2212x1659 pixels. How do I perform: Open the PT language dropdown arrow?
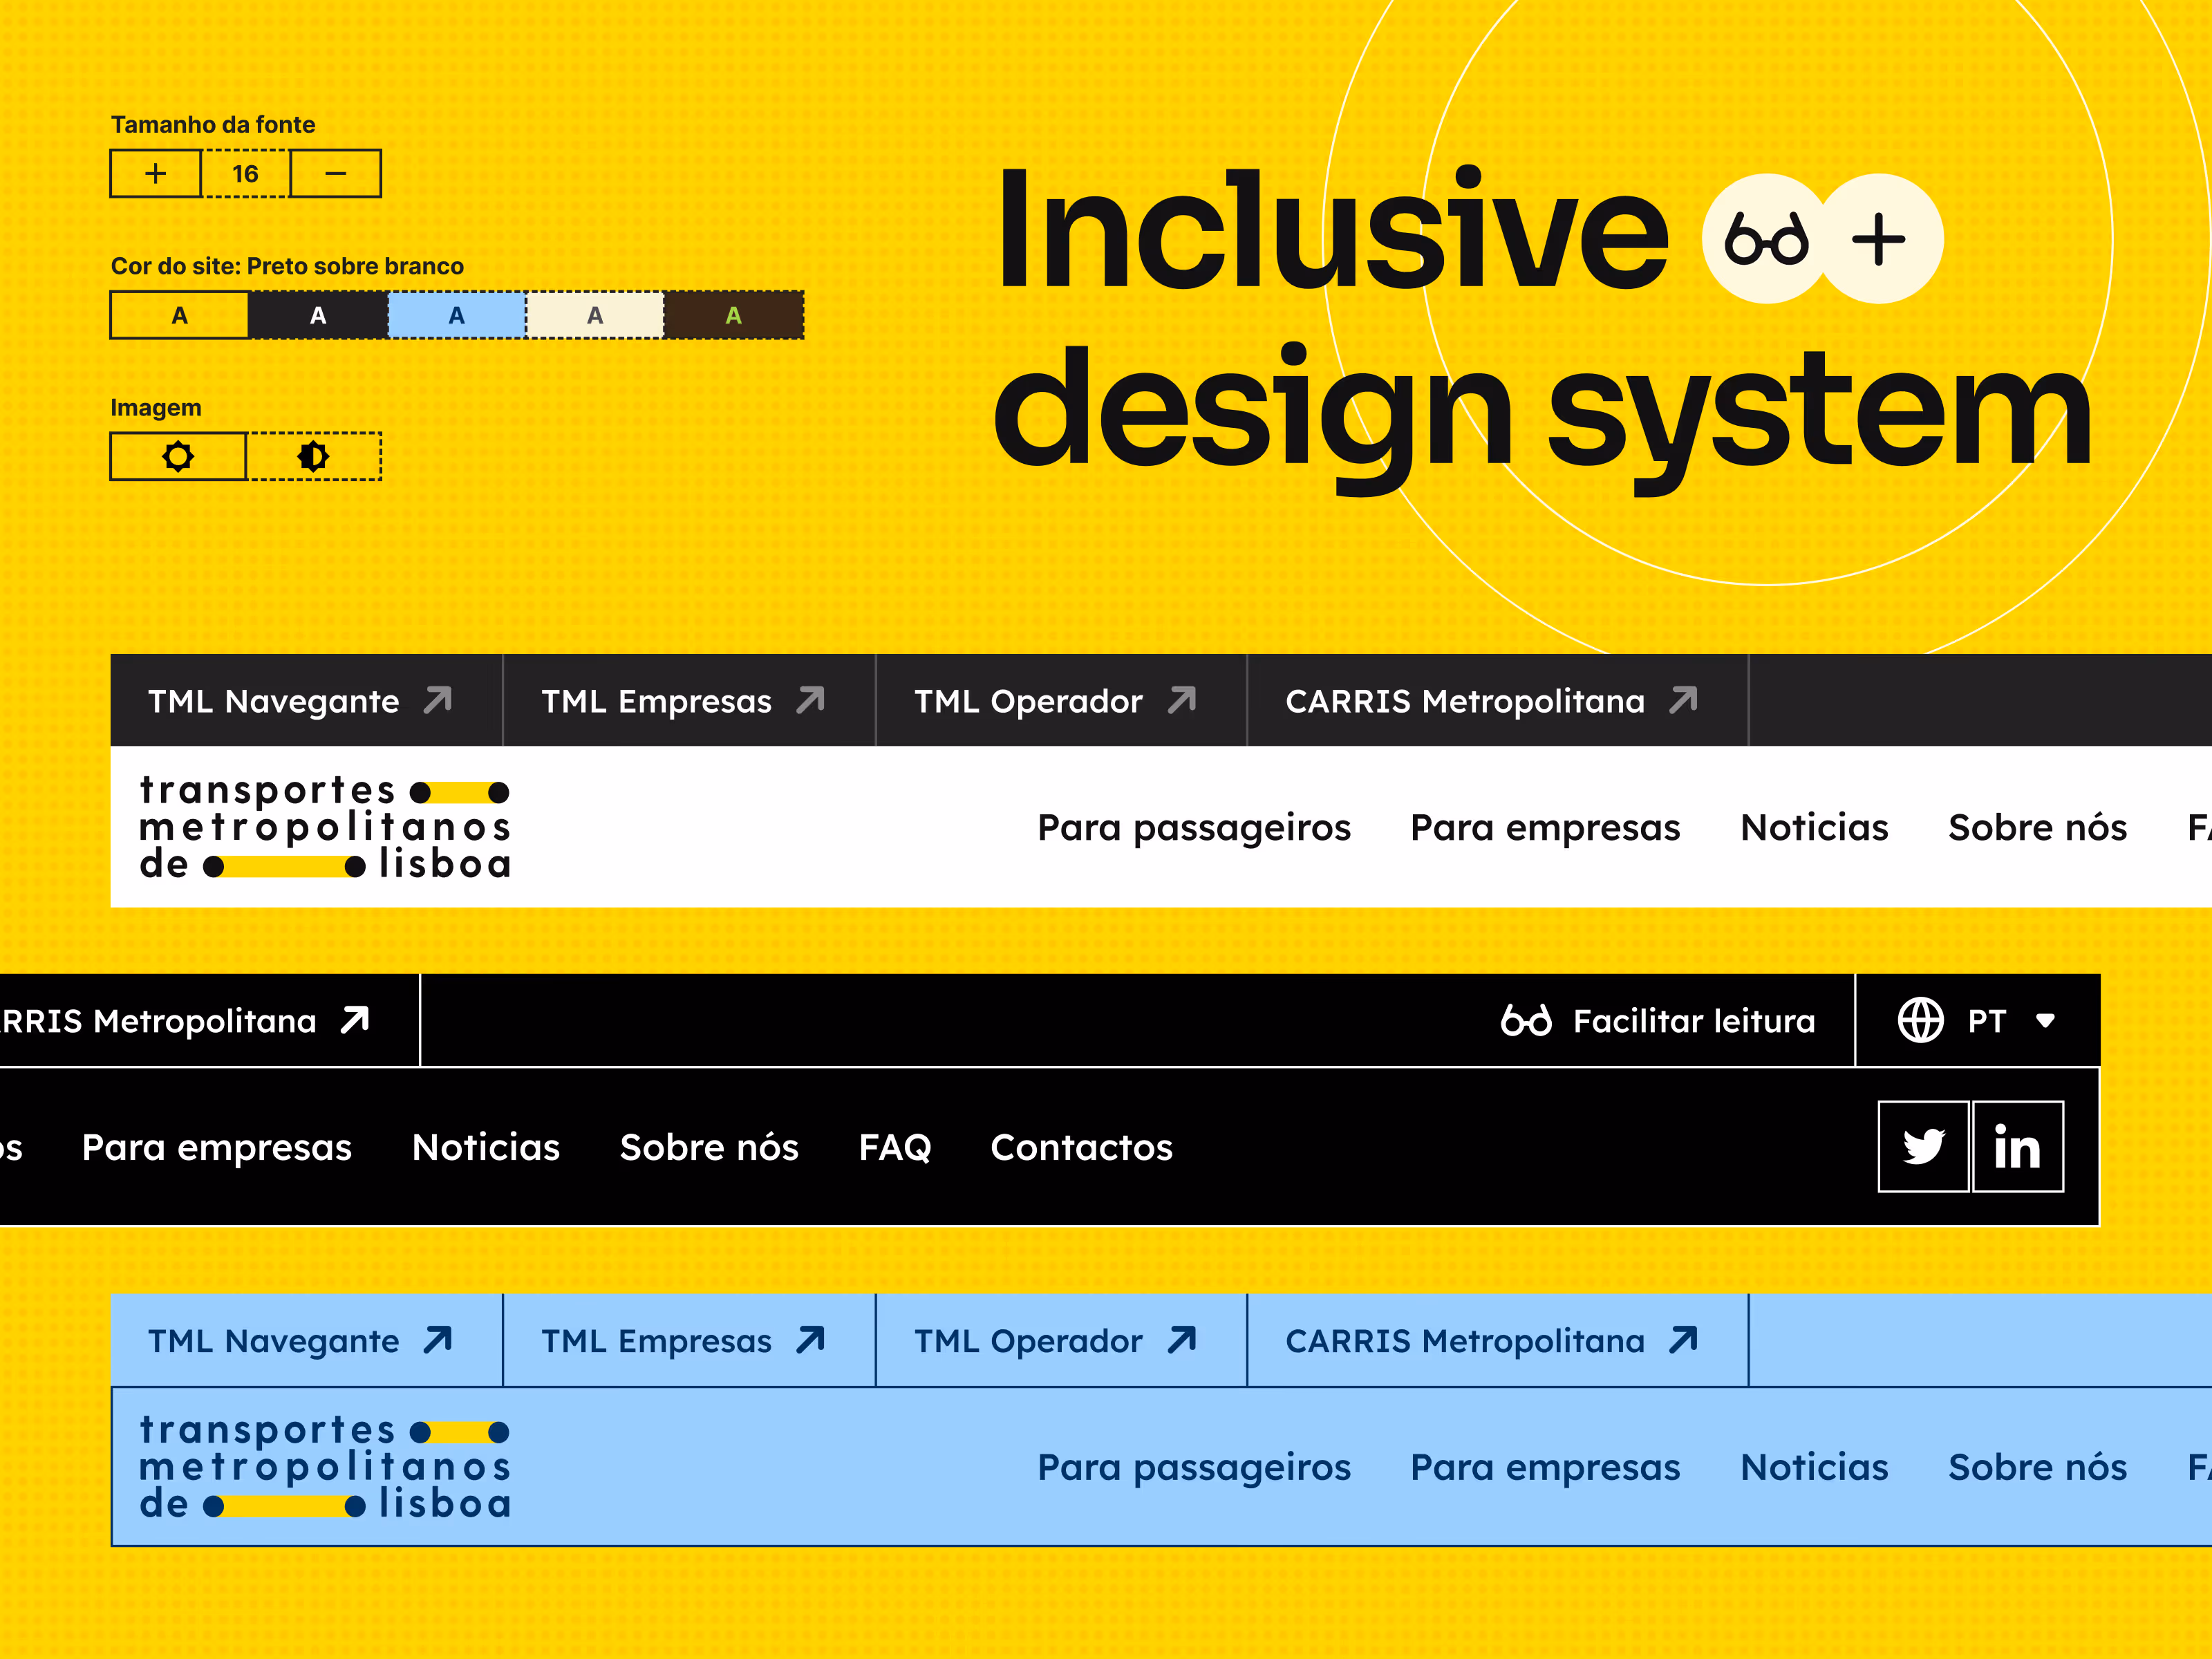pyautogui.click(x=2045, y=1020)
